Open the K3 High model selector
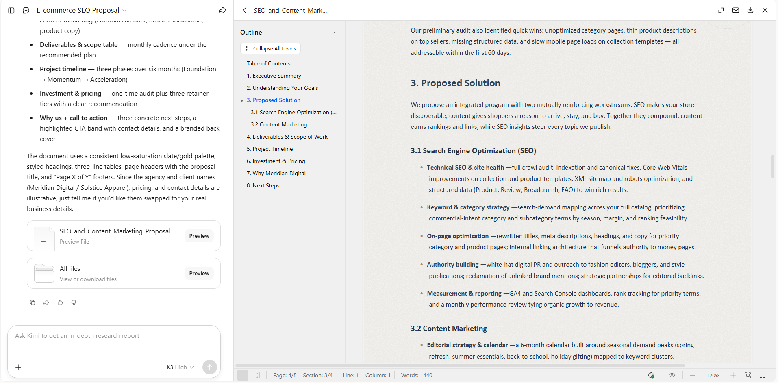The image size is (778, 383). (180, 367)
